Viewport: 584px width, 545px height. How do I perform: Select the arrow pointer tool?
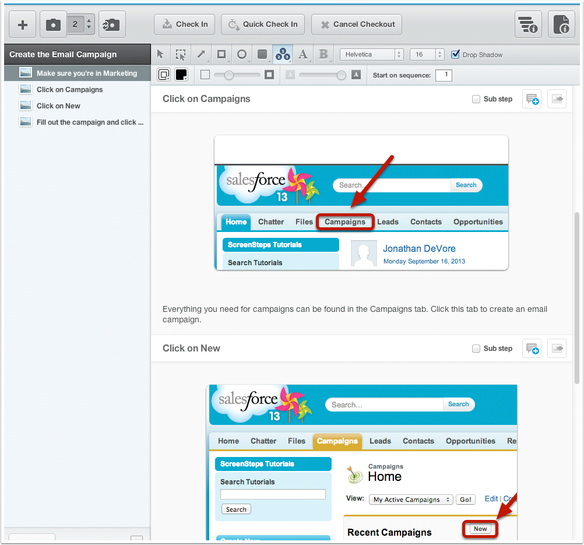coord(160,54)
